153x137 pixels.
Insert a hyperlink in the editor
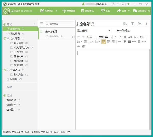[134, 42]
